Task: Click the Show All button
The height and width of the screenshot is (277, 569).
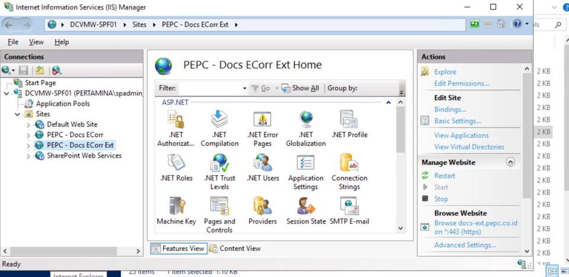Action: 301,88
